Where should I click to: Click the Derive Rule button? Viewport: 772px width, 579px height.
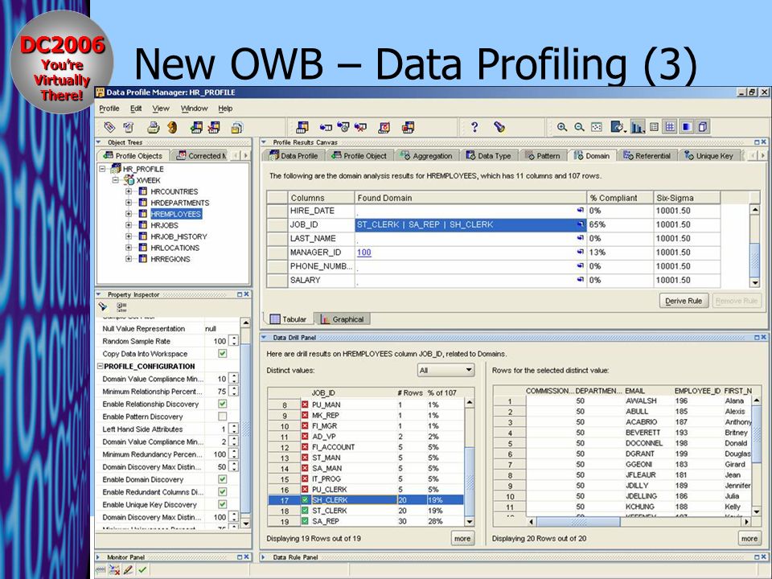(x=684, y=301)
